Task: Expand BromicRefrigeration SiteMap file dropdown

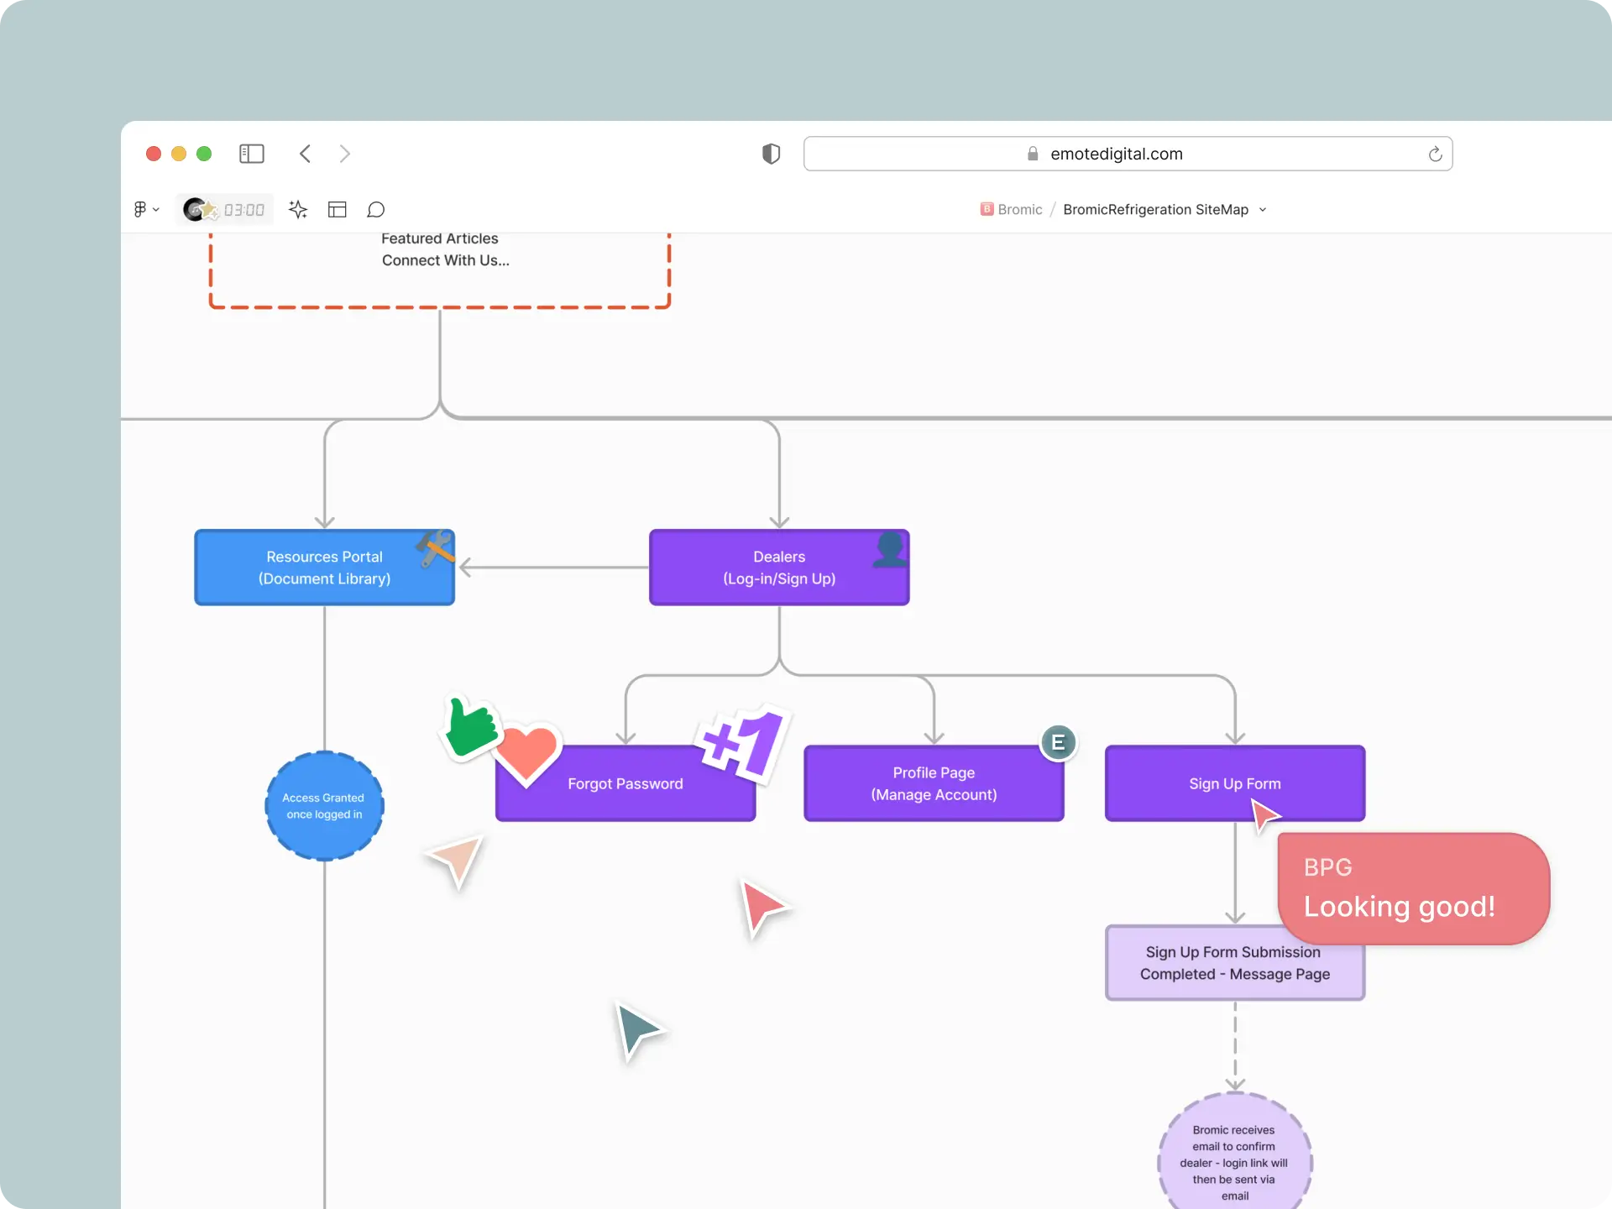Action: tap(1262, 210)
